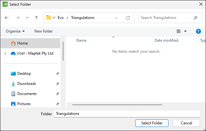Click the Forward navigation arrow
This screenshot has width=206, height=131.
(17, 18)
